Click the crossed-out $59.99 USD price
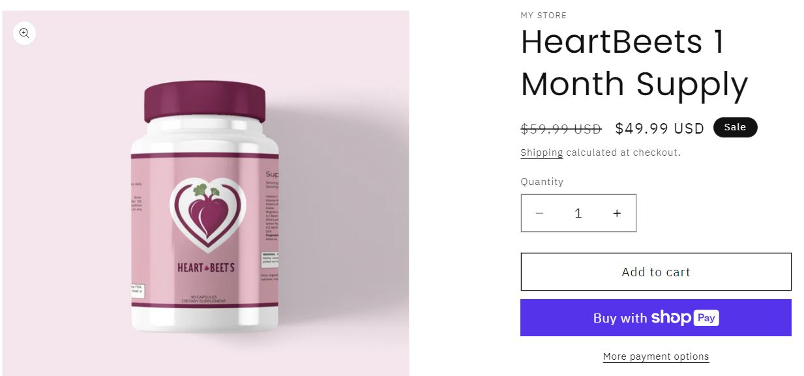Screen dimensions: 804x376 561,129
